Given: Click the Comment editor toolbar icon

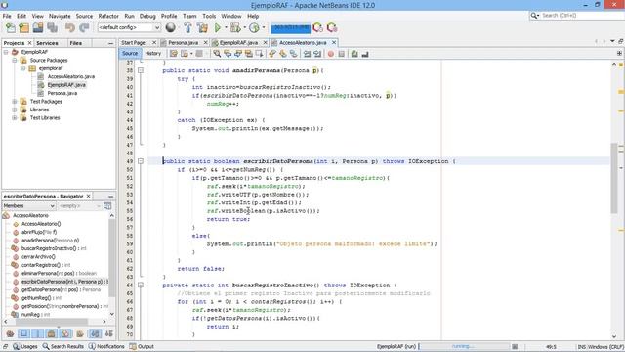Looking at the screenshot, I should pos(354,54).
